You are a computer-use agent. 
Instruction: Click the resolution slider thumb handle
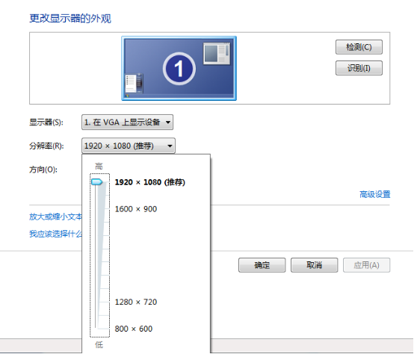(x=96, y=182)
